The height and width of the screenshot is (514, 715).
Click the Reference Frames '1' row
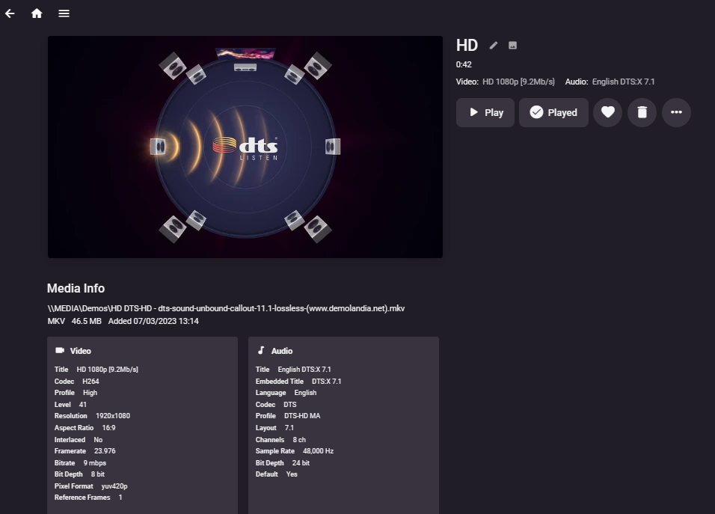(x=88, y=498)
